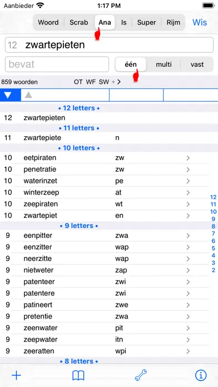The width and height of the screenshot is (218, 387).
Task: Select the Ana tab
Action: pyautogui.click(x=105, y=22)
